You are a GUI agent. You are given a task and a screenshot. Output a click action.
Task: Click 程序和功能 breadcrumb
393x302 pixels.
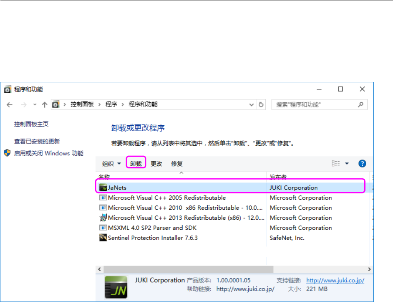pos(143,104)
